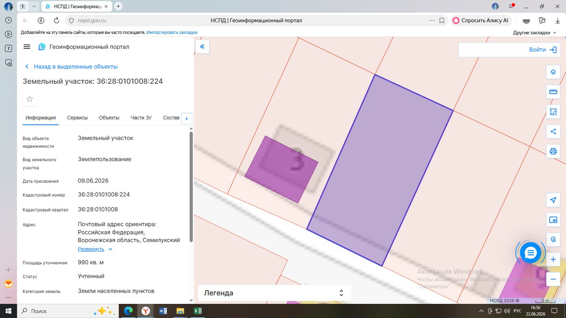Image resolution: width=566 pixels, height=318 pixels.
Task: Bookmark this page in the address bar
Action: (x=442, y=21)
